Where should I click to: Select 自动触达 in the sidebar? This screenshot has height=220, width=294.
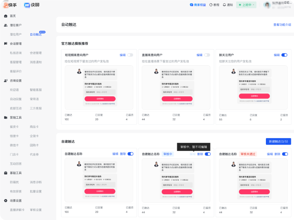[x=36, y=35]
